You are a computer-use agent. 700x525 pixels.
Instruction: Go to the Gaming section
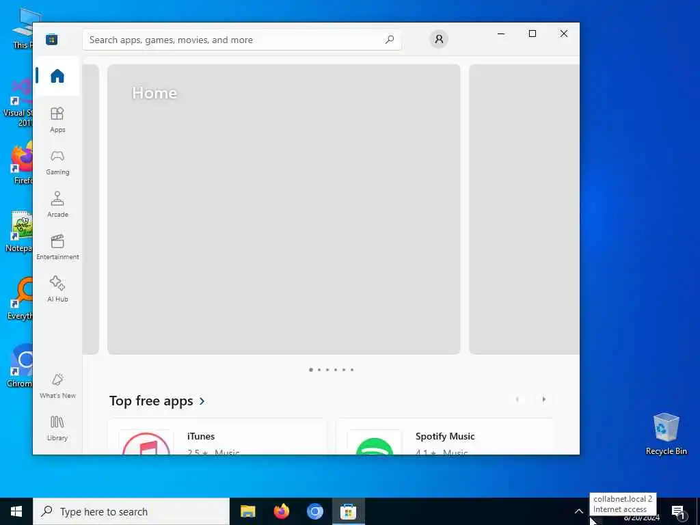(x=57, y=163)
